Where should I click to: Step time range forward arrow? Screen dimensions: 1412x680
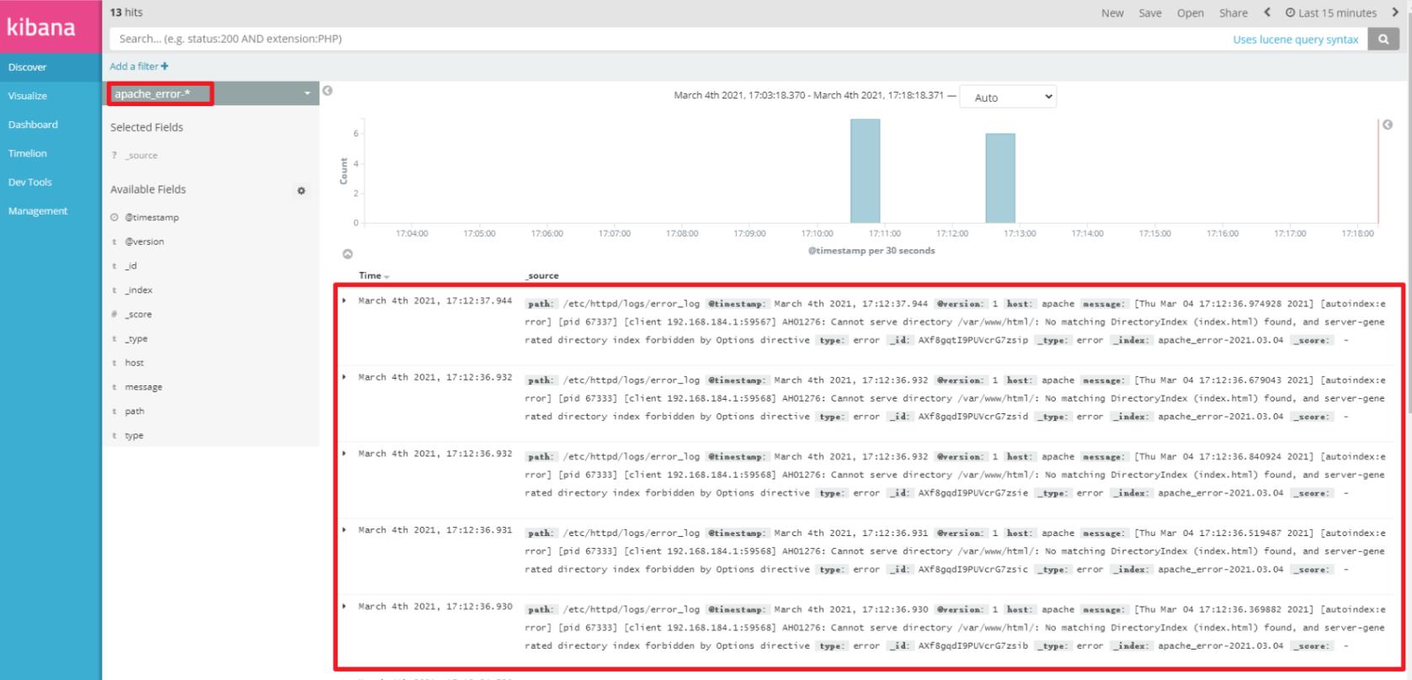coord(1395,12)
